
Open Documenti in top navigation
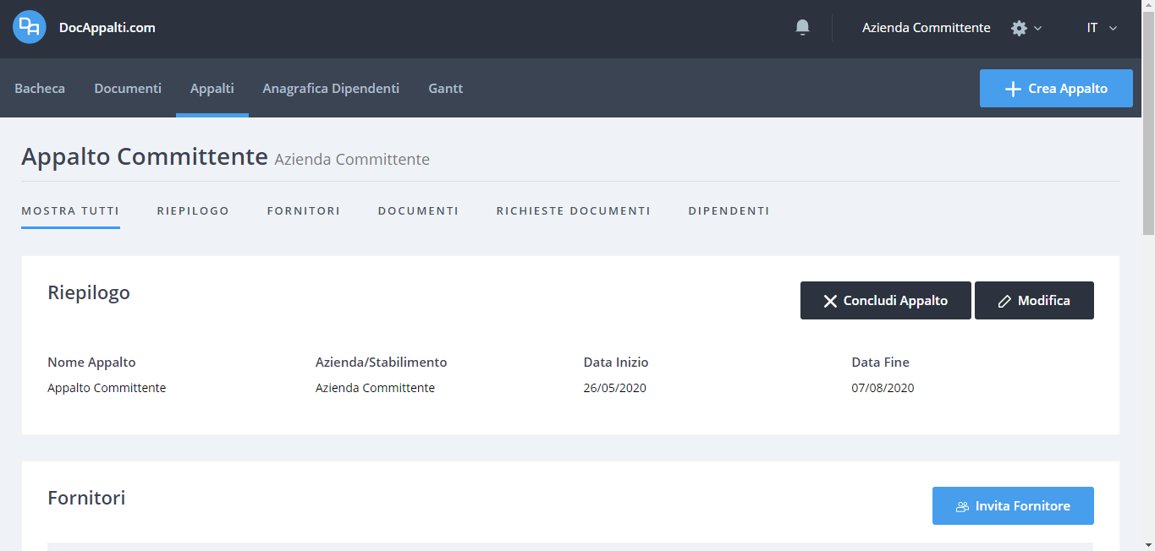pos(128,88)
